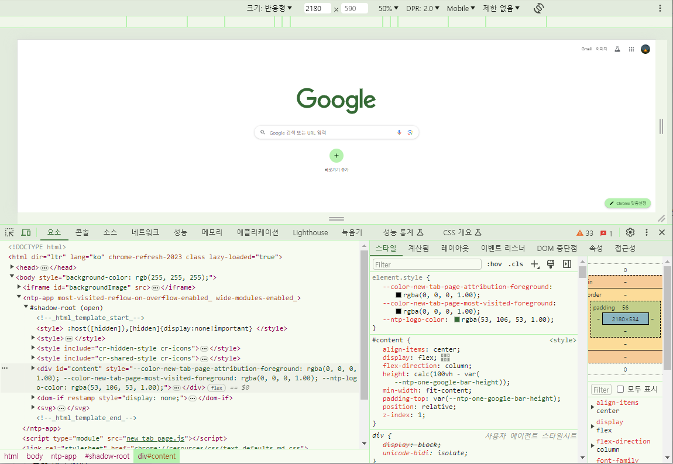Open DevTools customize kebab menu
Viewport: 673px width, 464px height.
647,232
